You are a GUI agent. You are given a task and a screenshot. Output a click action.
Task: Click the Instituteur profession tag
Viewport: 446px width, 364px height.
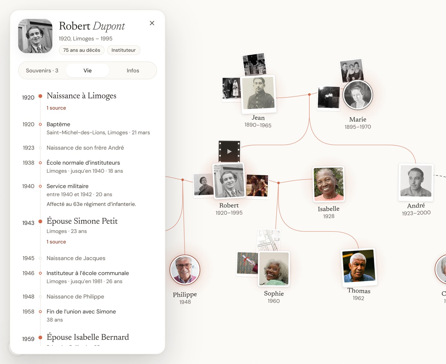[x=124, y=50]
